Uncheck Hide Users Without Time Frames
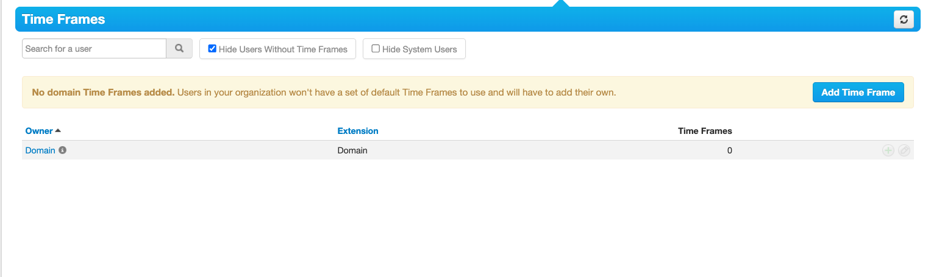Screen dimensions: 931x277 pyautogui.click(x=212, y=49)
